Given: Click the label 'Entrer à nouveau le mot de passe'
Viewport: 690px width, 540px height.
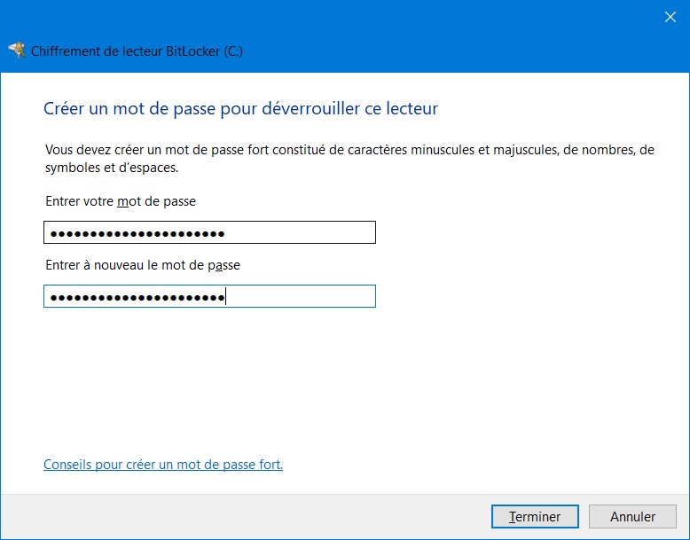Looking at the screenshot, I should pos(143,265).
